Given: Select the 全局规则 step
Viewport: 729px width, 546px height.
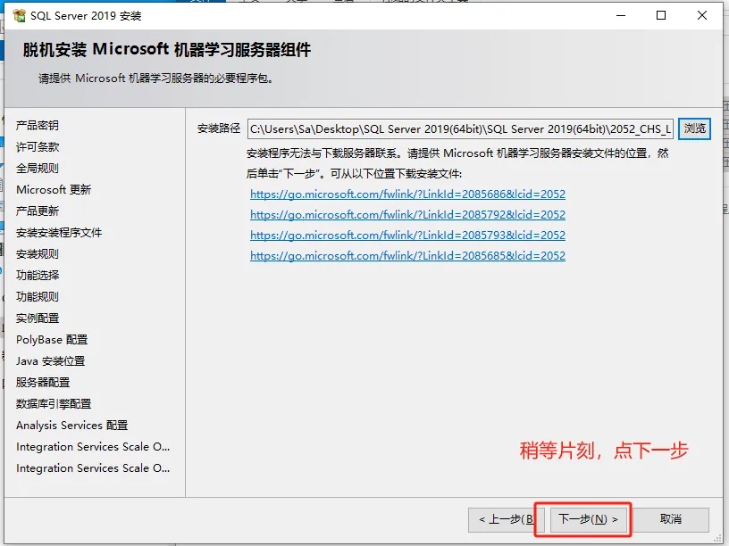Looking at the screenshot, I should [x=38, y=168].
